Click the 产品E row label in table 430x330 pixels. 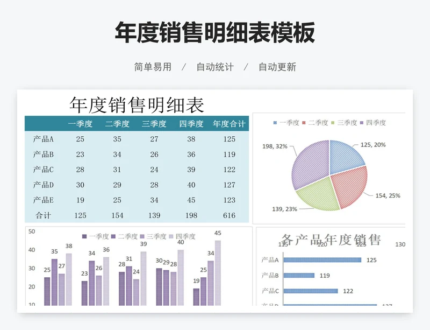pyautogui.click(x=44, y=200)
